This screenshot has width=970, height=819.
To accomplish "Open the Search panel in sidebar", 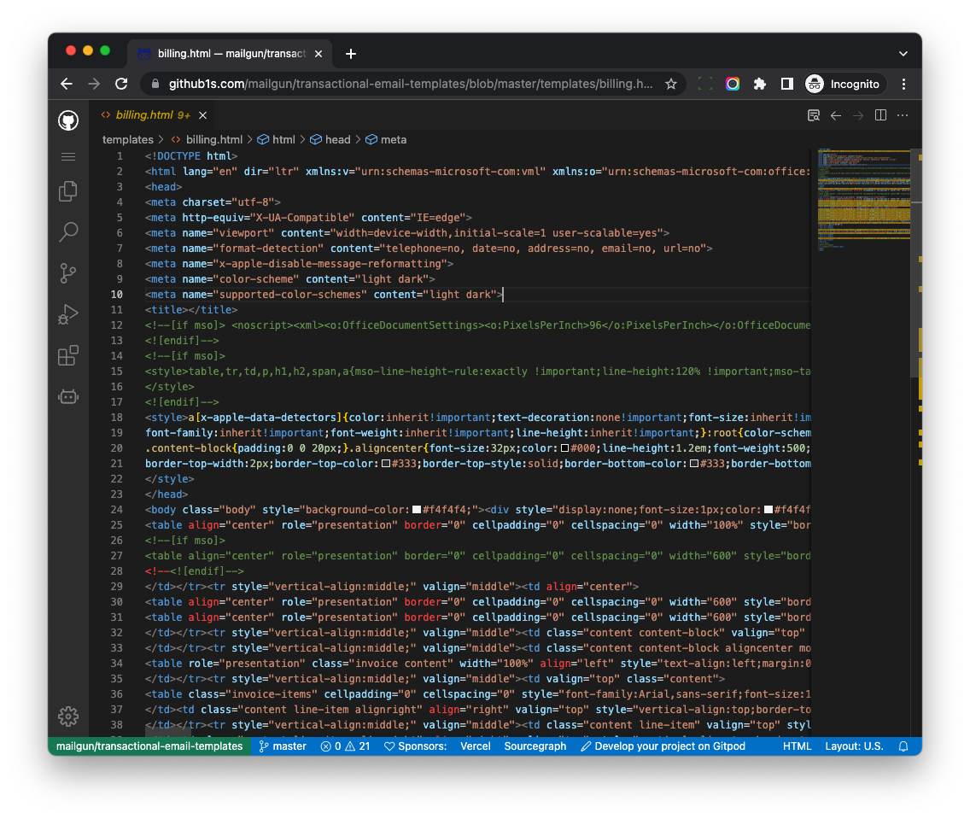I will click(x=68, y=231).
